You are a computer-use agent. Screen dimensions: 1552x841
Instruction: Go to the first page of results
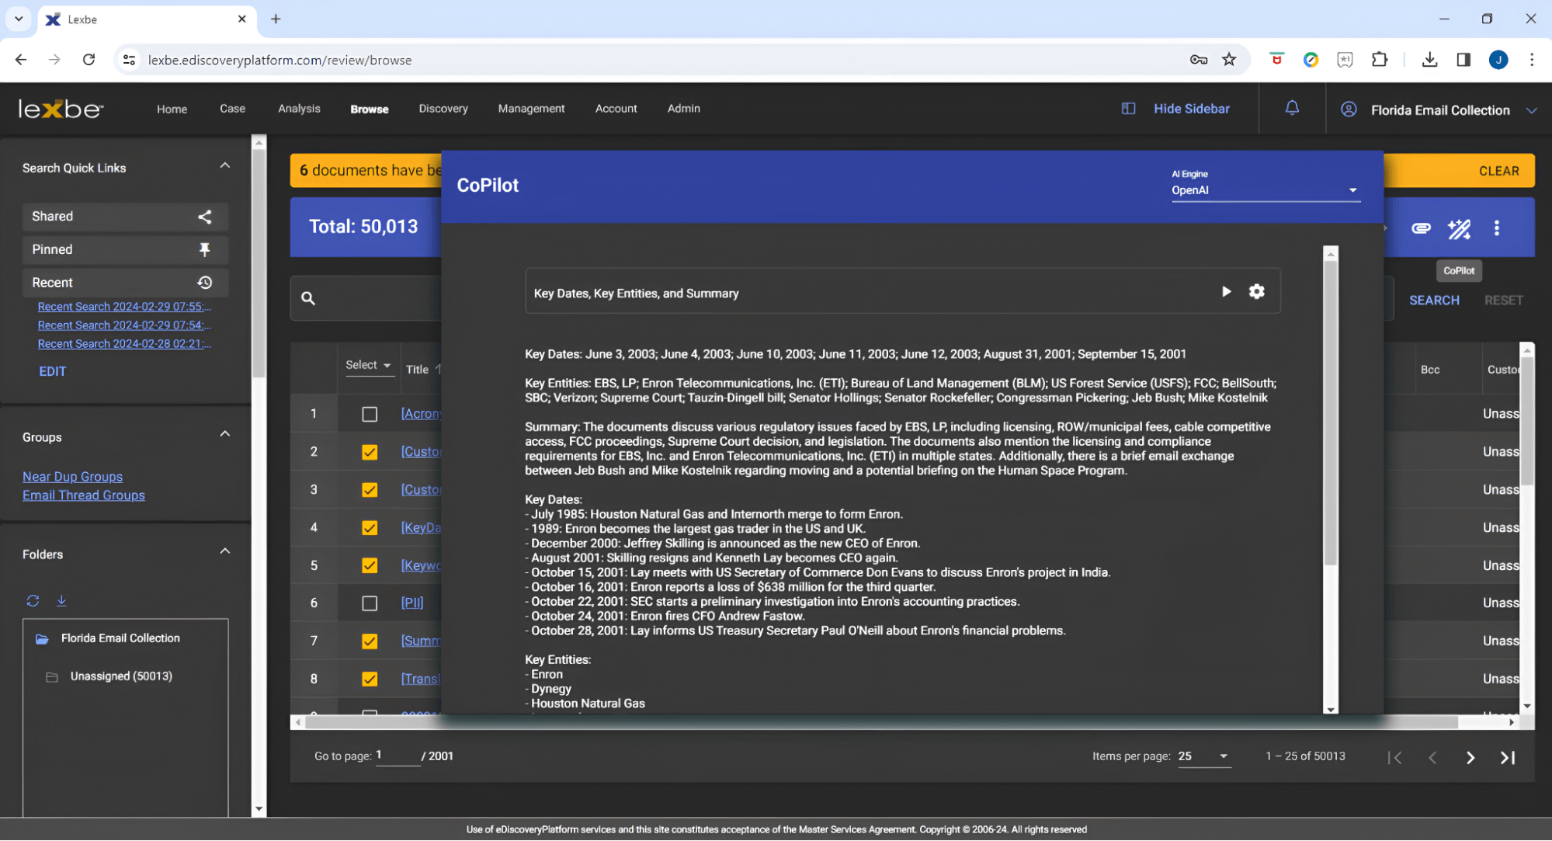1394,758
